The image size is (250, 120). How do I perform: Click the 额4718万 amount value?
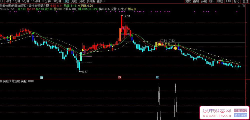coord(71,9)
